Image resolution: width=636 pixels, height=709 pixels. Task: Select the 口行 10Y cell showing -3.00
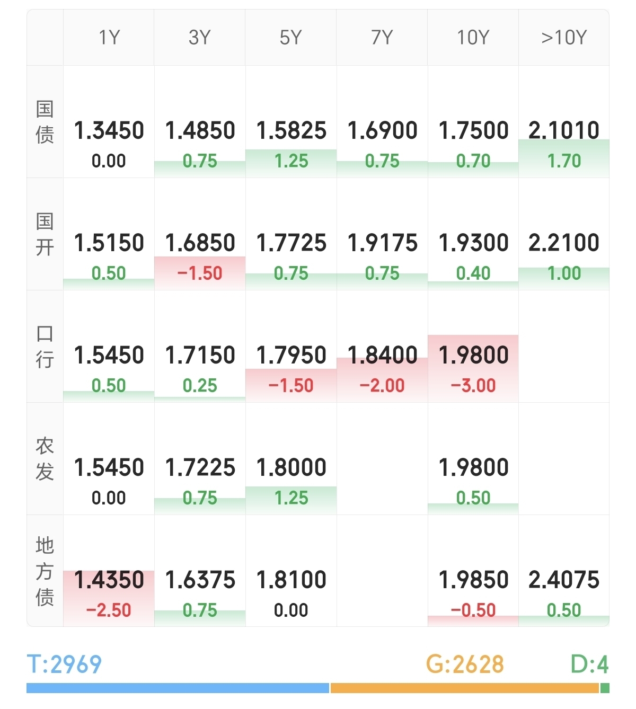[x=473, y=385]
